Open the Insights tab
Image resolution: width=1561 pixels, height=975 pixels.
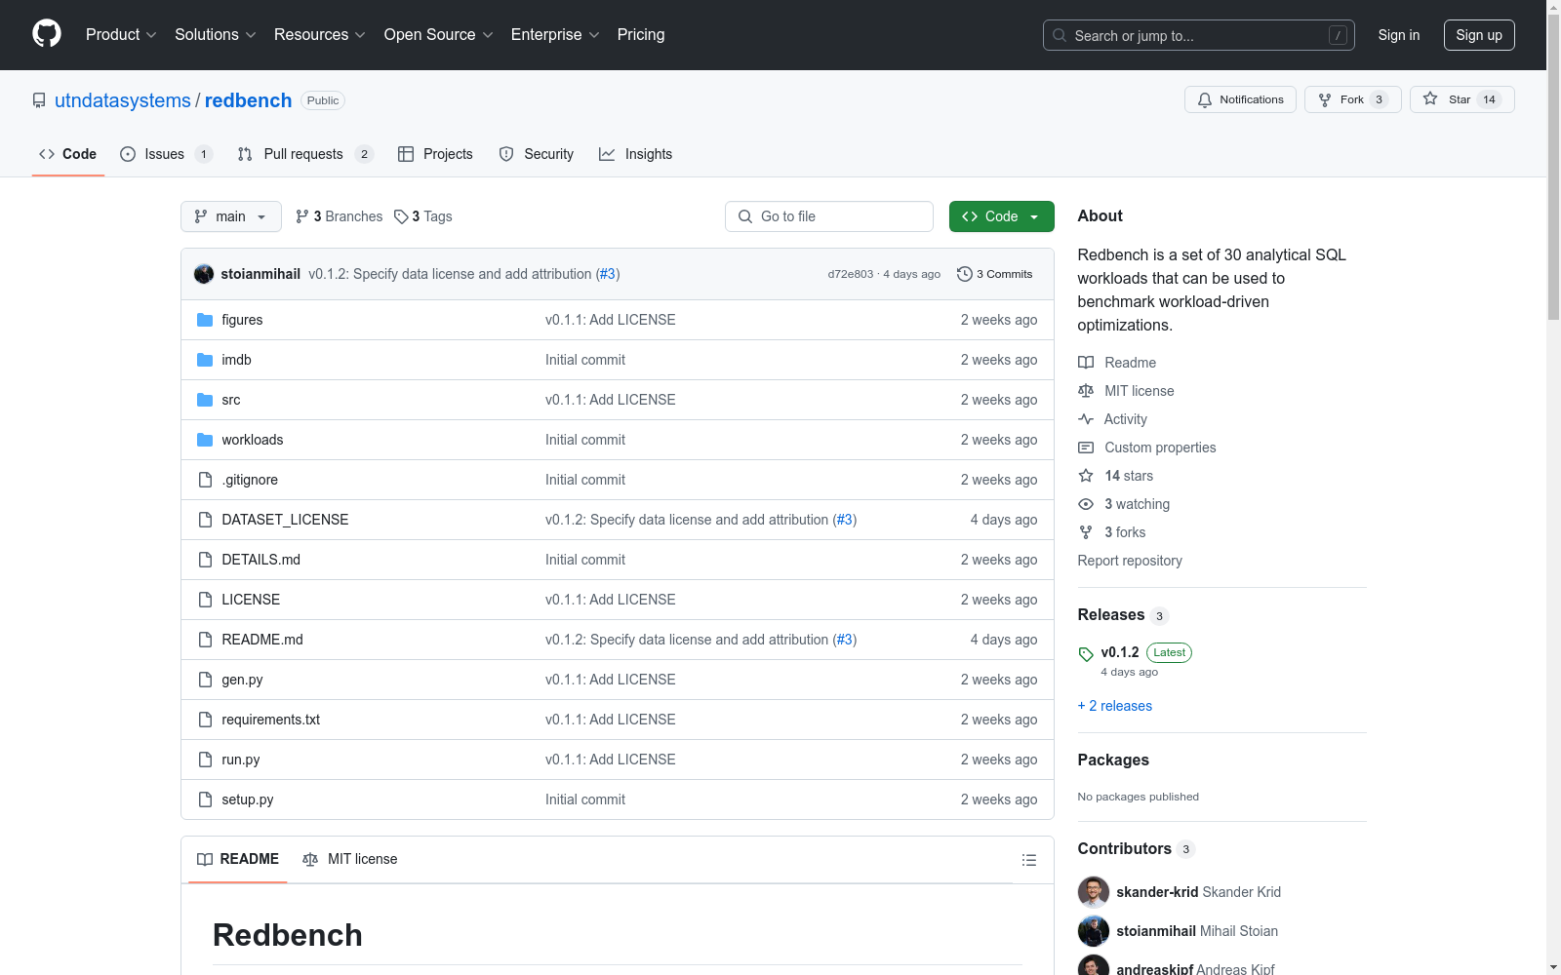pos(636,154)
